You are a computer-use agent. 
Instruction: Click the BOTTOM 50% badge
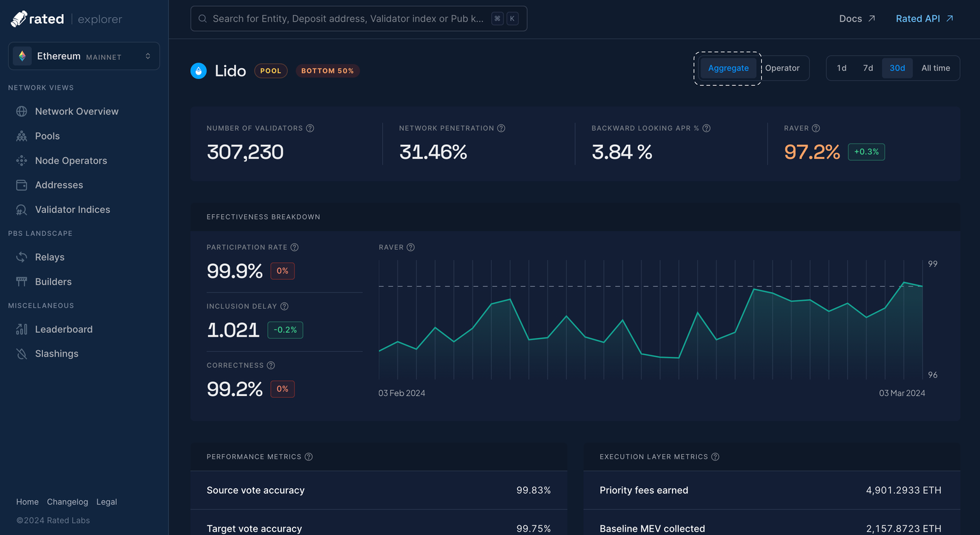point(327,71)
